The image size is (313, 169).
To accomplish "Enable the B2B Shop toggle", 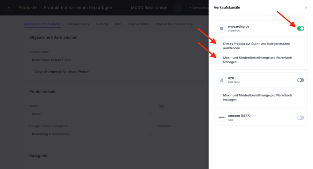I will 300,80.
